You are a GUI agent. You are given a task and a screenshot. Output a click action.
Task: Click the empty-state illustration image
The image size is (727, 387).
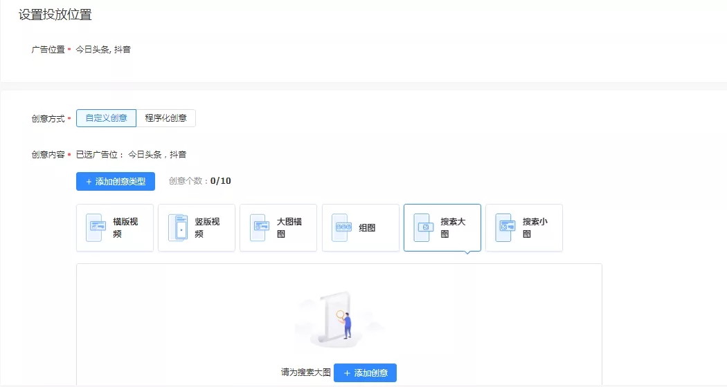[339, 318]
